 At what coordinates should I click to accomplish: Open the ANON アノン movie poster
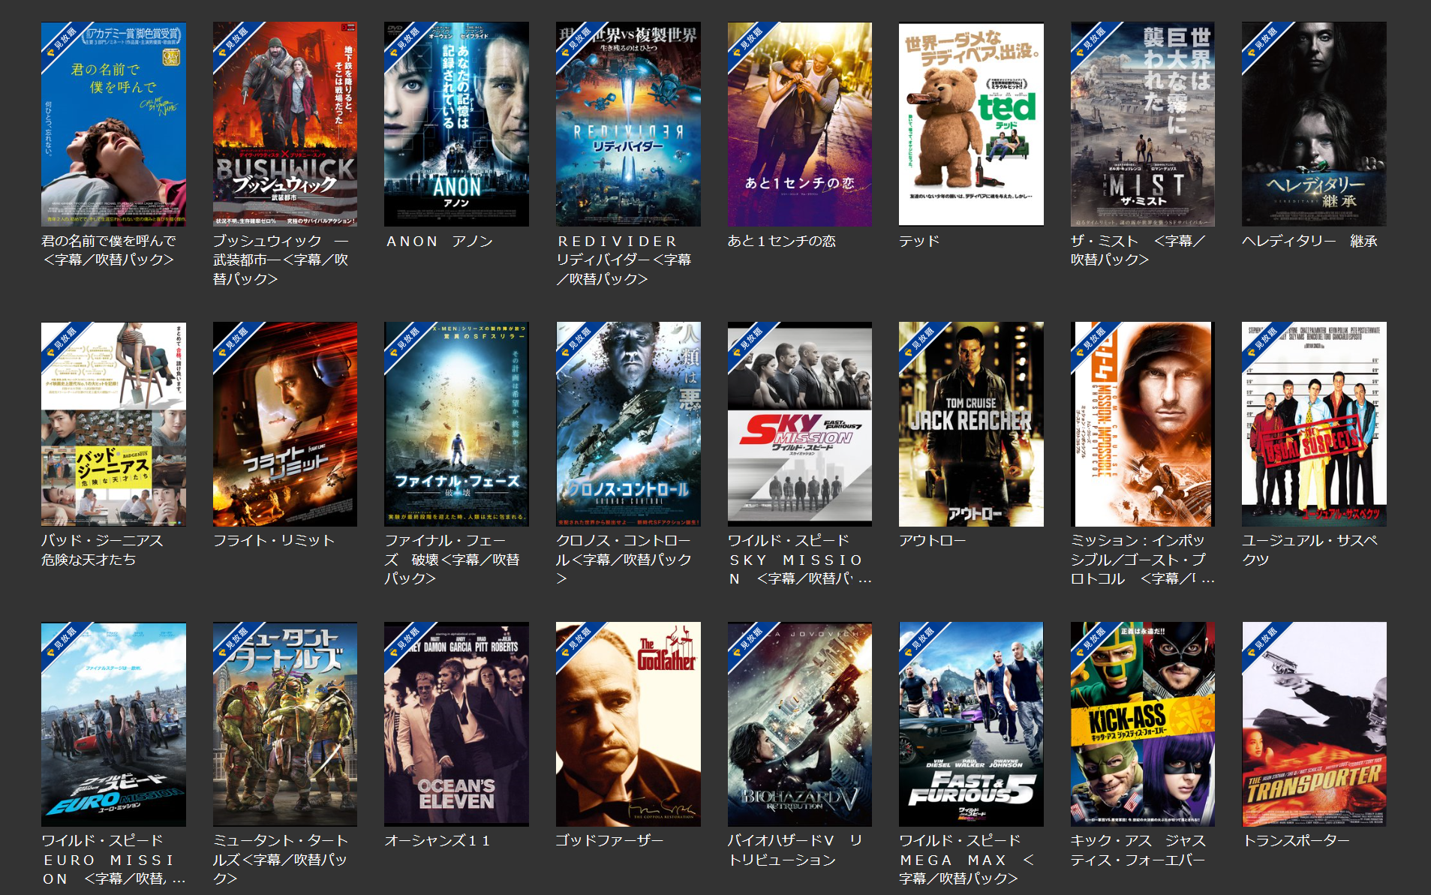tap(456, 124)
